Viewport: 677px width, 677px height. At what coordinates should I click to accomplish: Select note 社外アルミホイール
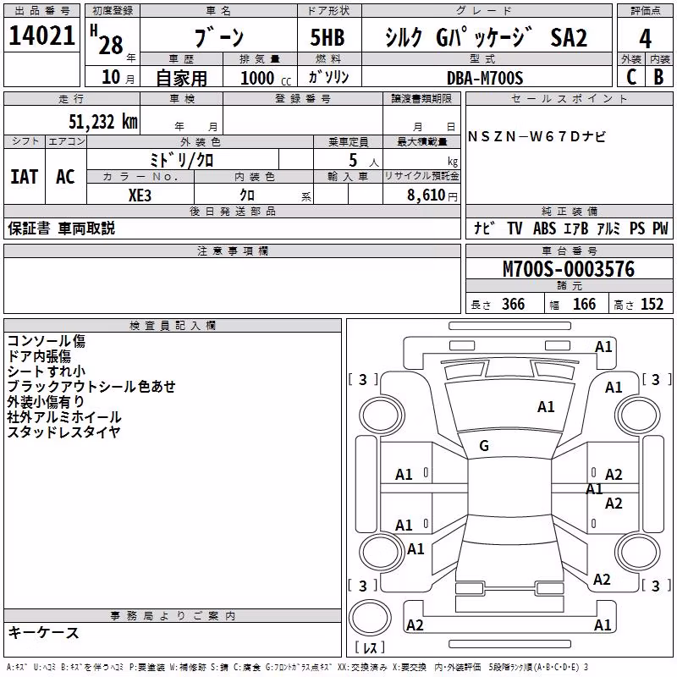(x=64, y=416)
